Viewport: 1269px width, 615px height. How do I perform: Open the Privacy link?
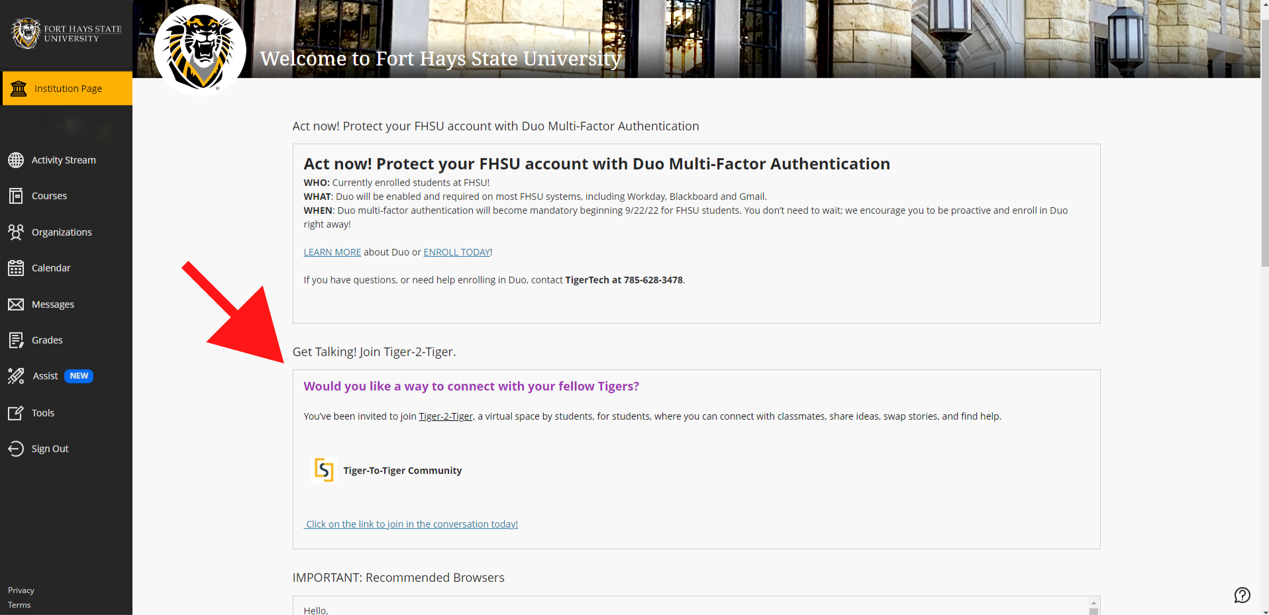[21, 591]
